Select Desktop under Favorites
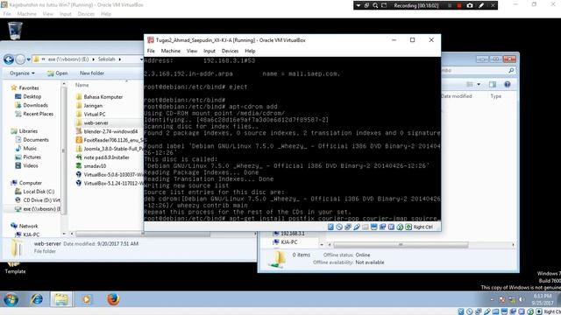This screenshot has height=315, width=561. [28, 96]
